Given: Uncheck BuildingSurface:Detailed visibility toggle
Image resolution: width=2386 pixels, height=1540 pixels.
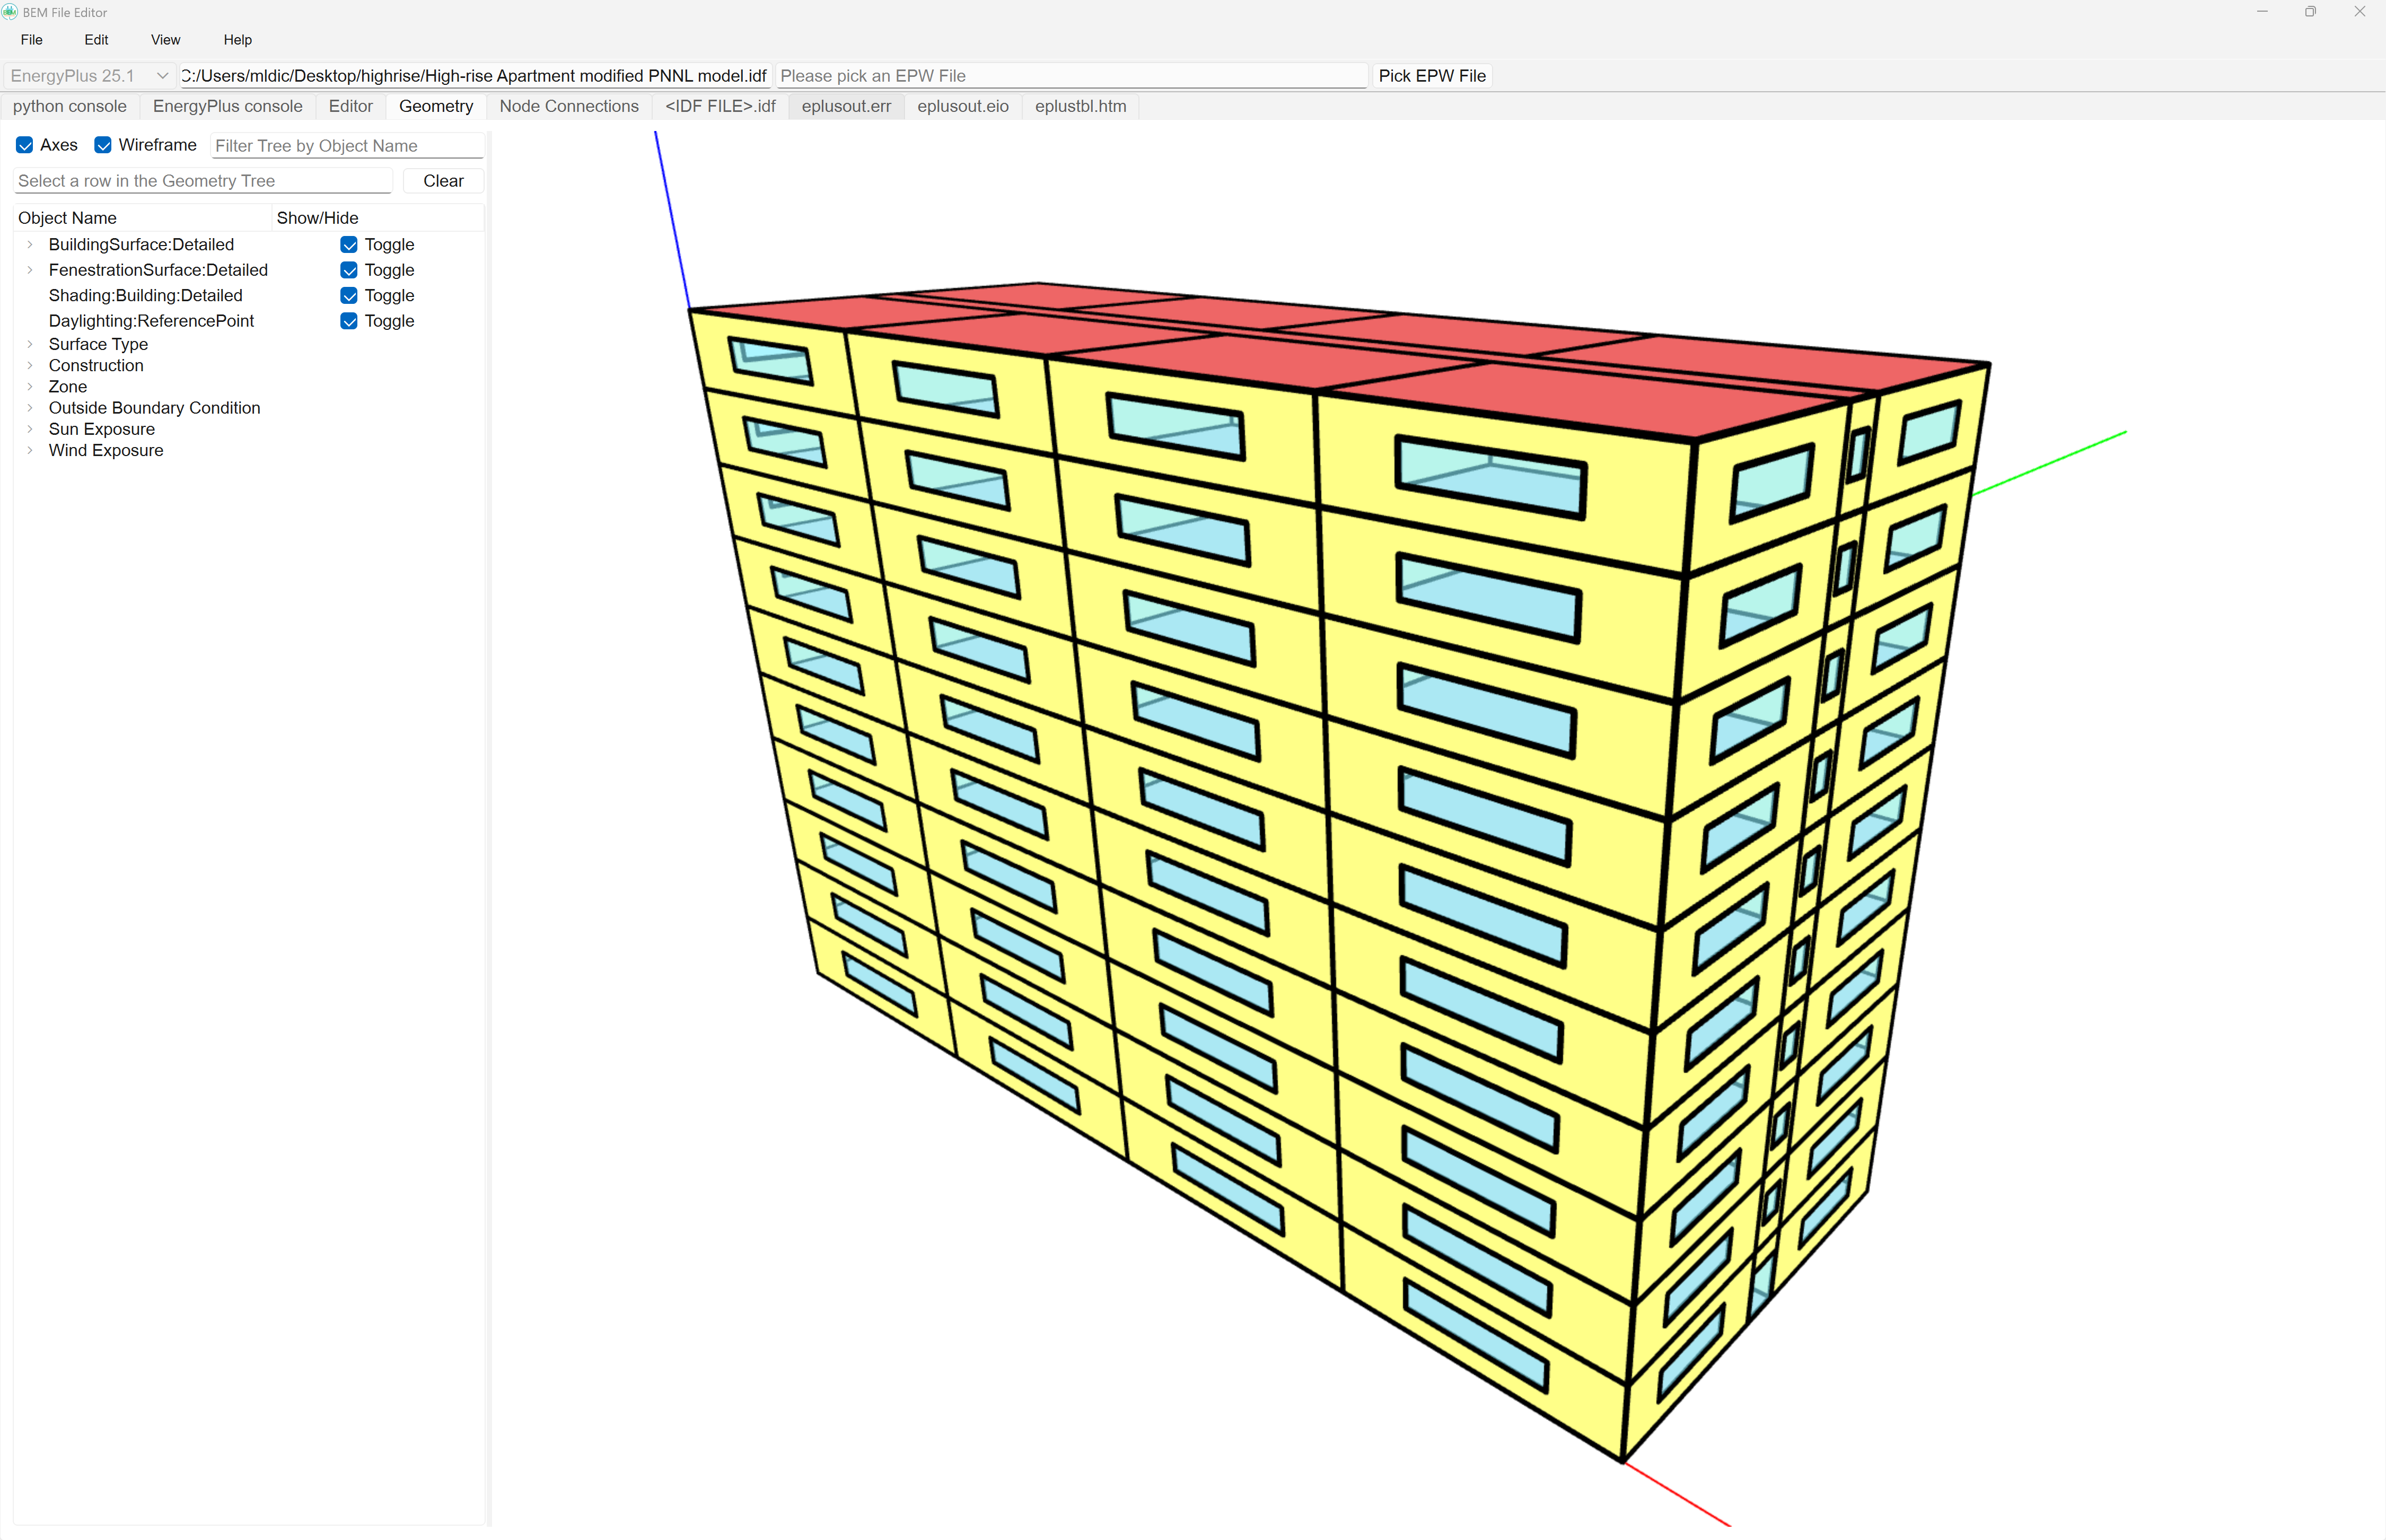Looking at the screenshot, I should point(349,245).
